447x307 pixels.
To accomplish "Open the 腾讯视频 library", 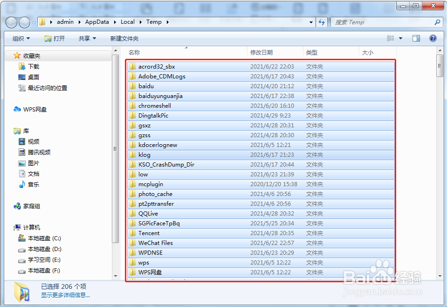I will (x=34, y=153).
